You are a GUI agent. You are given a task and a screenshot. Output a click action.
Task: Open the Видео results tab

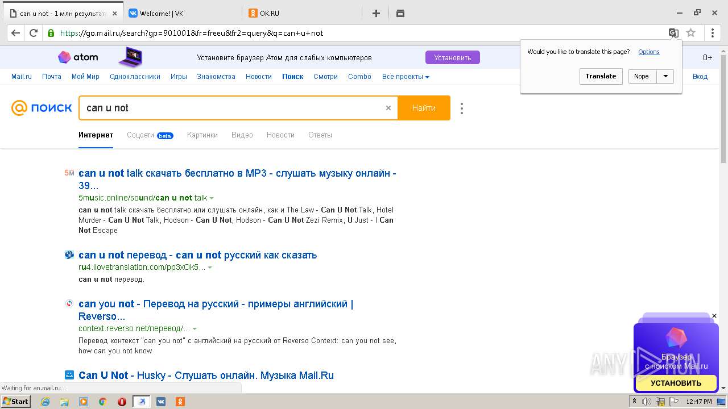click(x=242, y=135)
